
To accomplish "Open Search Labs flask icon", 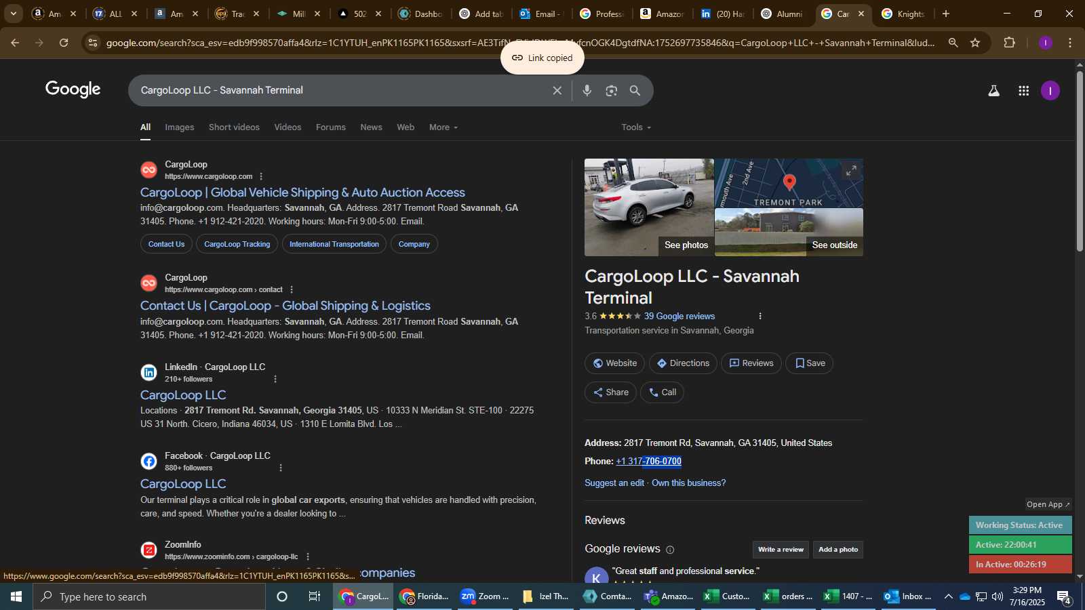I will click(x=993, y=91).
